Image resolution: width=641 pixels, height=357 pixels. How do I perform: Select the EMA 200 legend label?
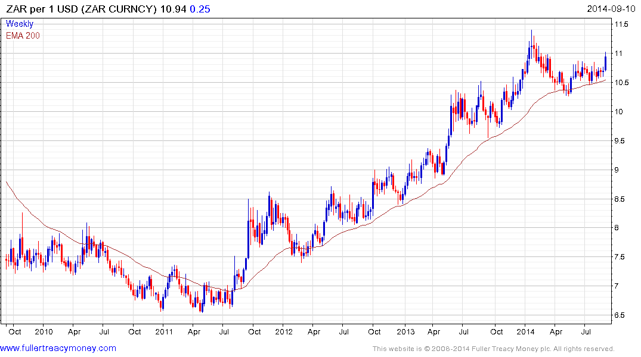23,36
